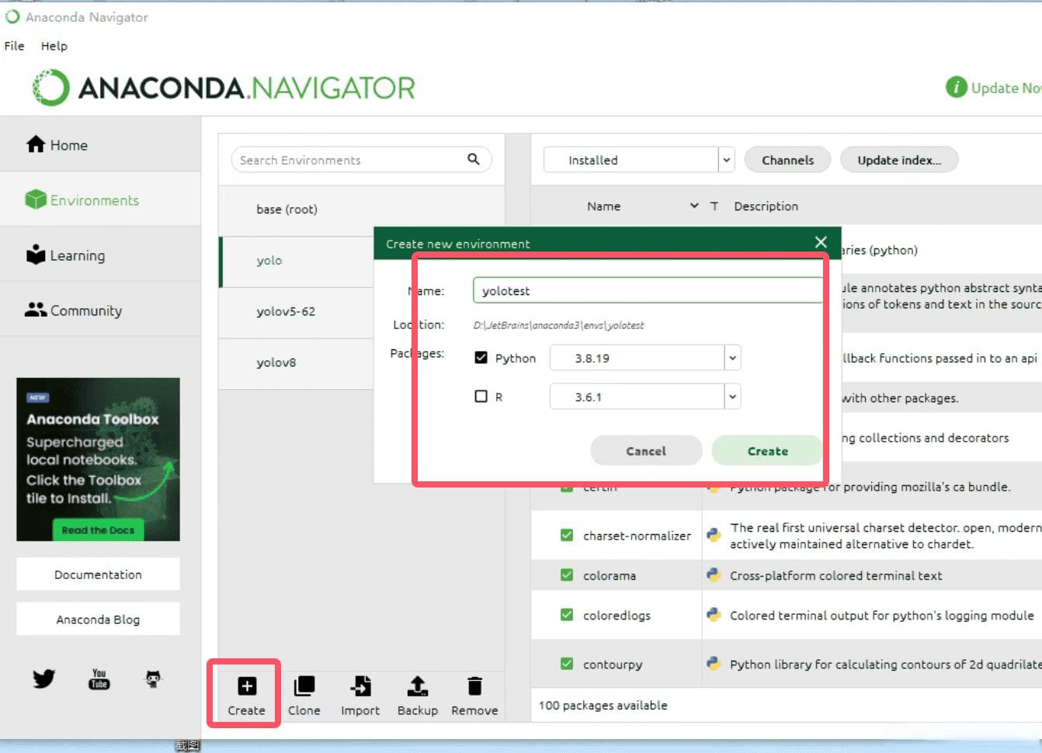
Task: Open the Twitter bird icon link
Action: [44, 678]
